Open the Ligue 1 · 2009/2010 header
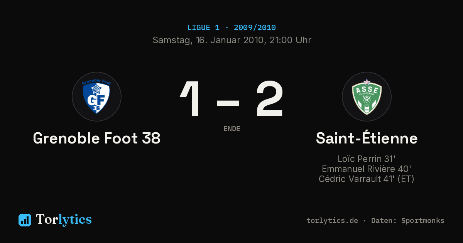463x243 pixels. coord(231,28)
